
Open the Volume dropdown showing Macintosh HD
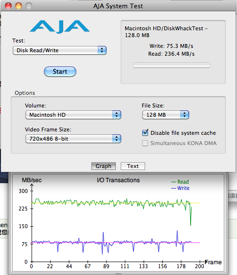click(x=73, y=115)
